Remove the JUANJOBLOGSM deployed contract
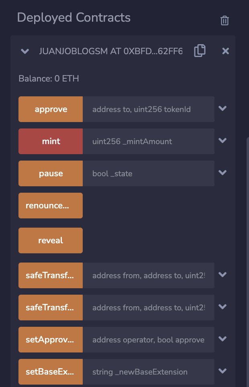249x387 pixels. point(226,51)
